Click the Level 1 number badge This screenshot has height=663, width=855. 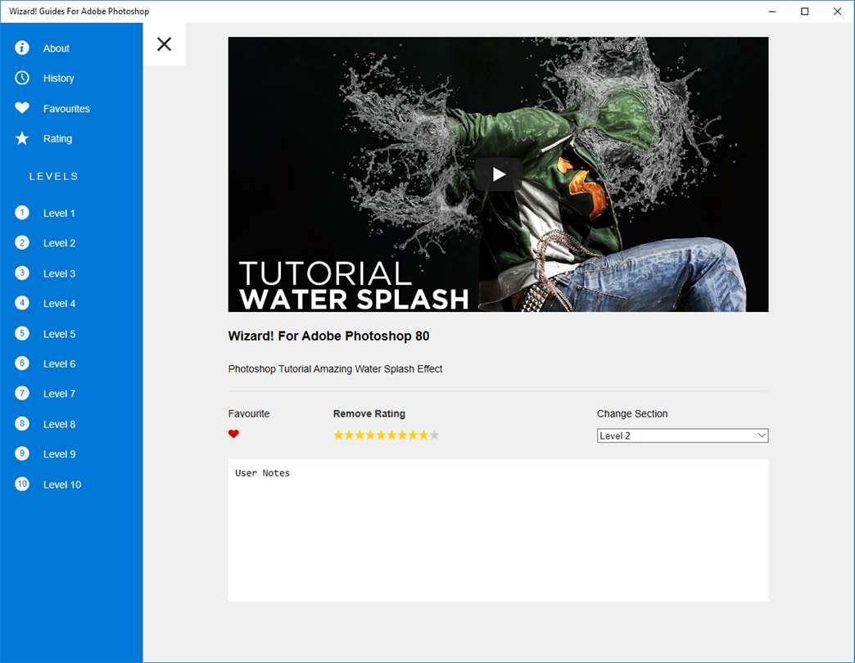22,213
